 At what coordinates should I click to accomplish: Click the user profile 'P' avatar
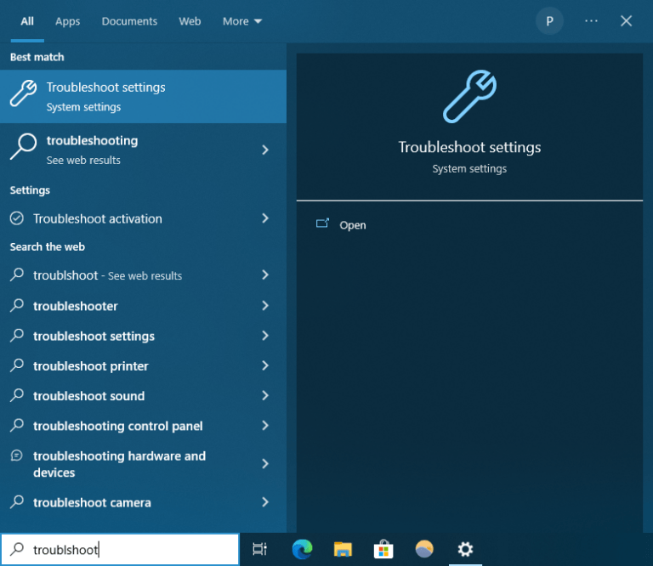(549, 21)
